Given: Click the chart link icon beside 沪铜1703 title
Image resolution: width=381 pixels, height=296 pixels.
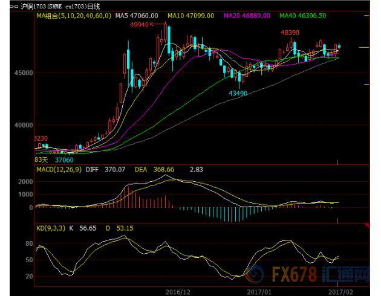Looking at the screenshot, I should point(13,5).
